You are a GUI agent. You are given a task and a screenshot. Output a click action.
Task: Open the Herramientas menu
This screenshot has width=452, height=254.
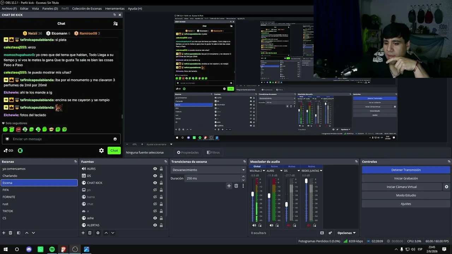pyautogui.click(x=115, y=8)
